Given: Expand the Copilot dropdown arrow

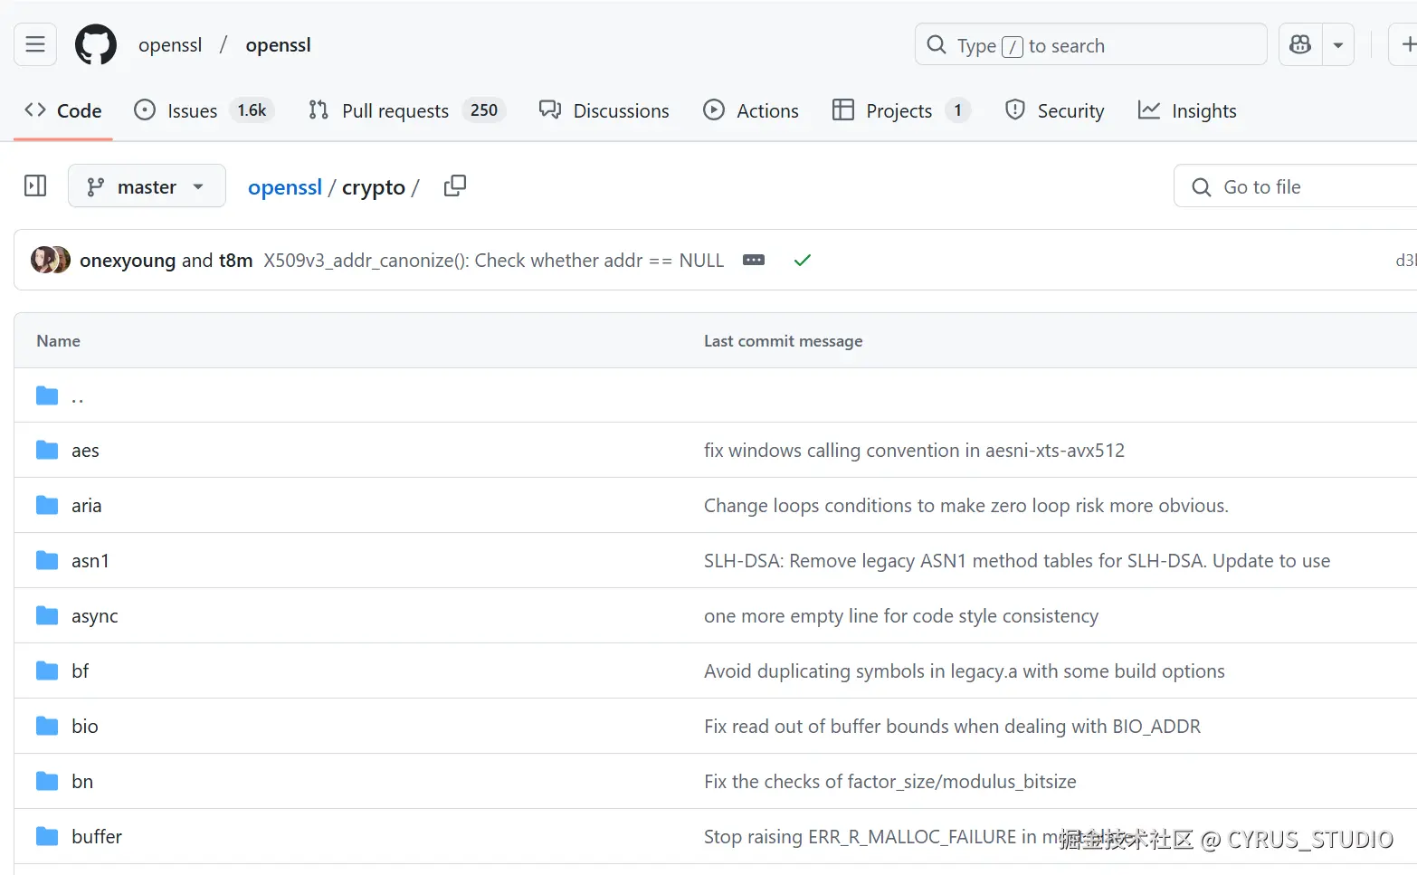Looking at the screenshot, I should (1338, 44).
